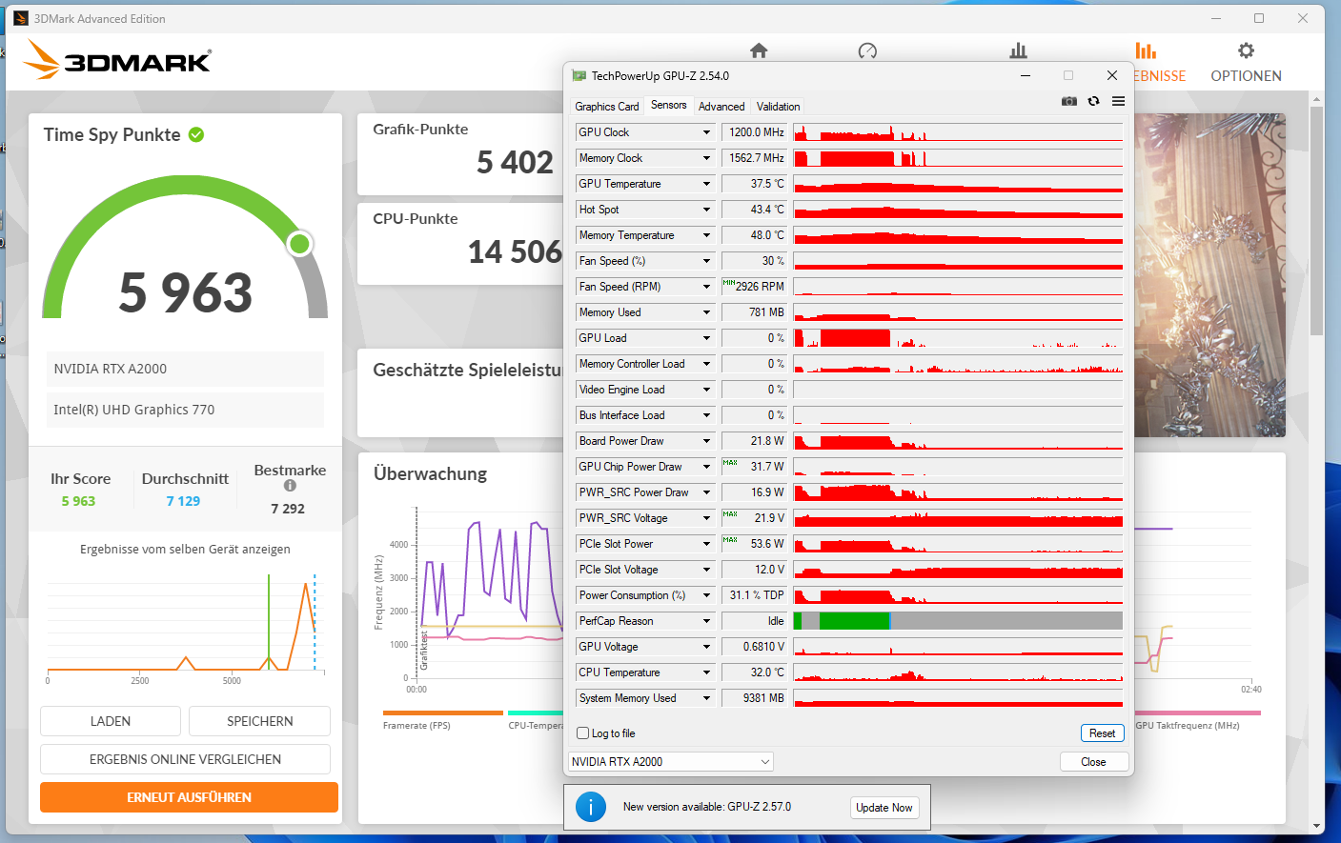Click the Ihr Score value 5 963
The height and width of the screenshot is (843, 1341).
click(x=78, y=501)
